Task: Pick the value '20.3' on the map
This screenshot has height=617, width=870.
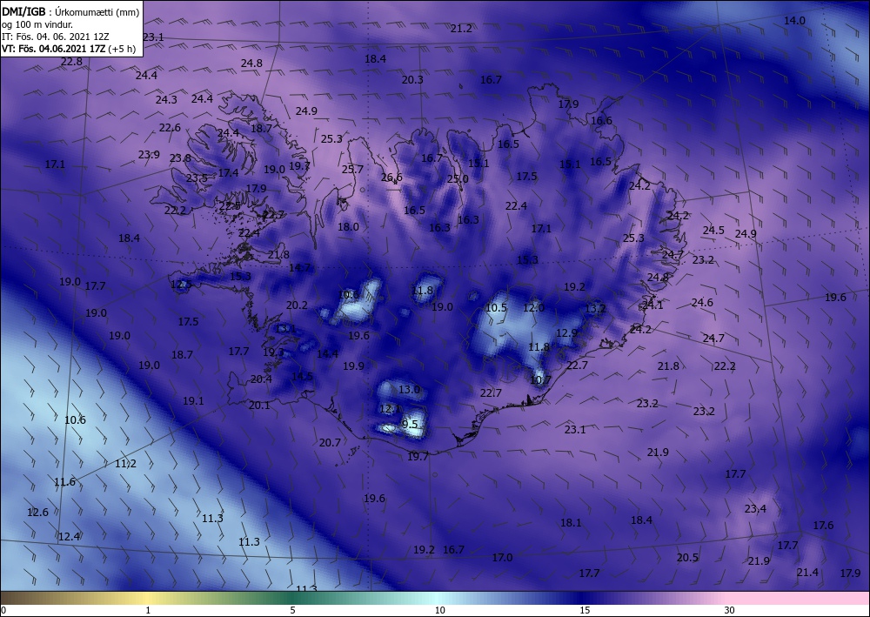Action: click(412, 80)
